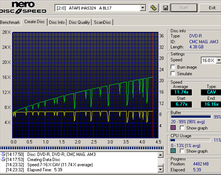Click log line 'Speed:7-16 X CAV (11.74 X average)'

click(x=60, y=165)
